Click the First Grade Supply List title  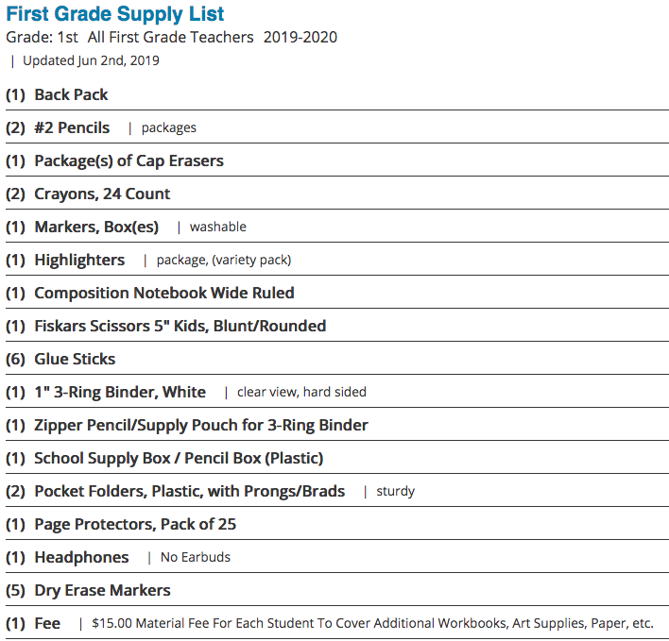coord(114,14)
